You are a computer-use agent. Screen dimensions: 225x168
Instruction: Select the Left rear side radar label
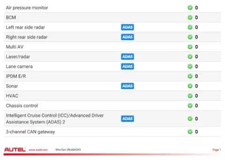click(25, 27)
